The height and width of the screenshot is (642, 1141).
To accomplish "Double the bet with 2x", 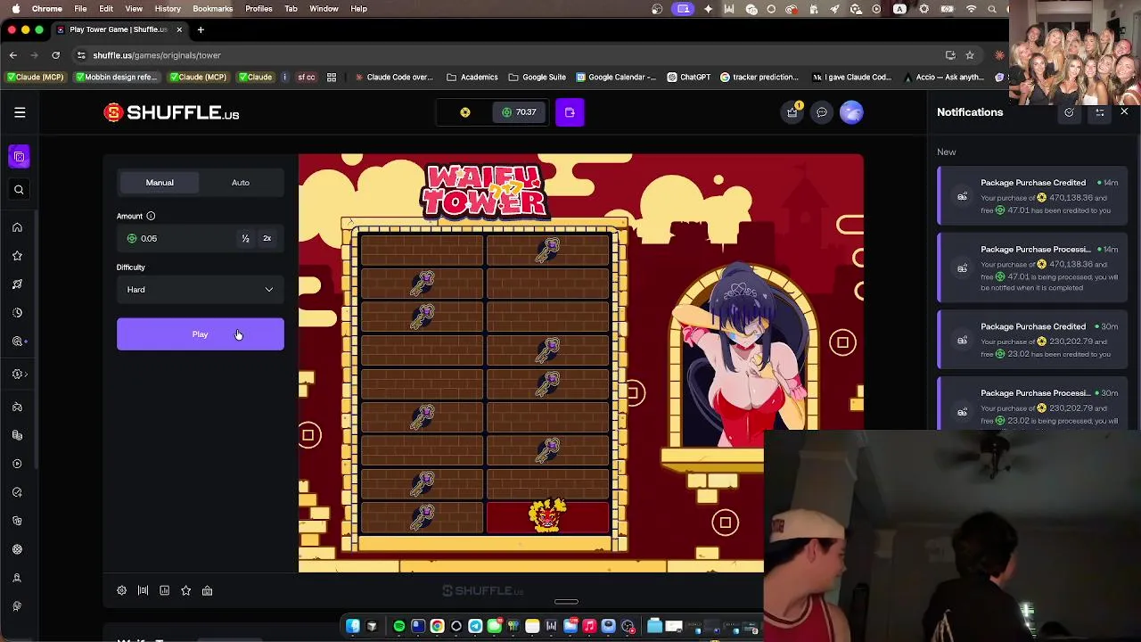I will [267, 238].
